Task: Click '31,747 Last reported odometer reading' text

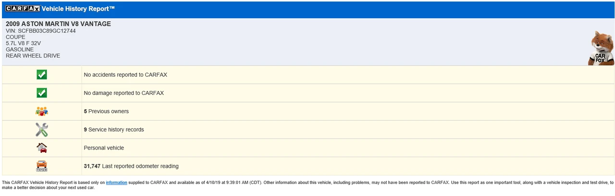Action: coord(131,166)
